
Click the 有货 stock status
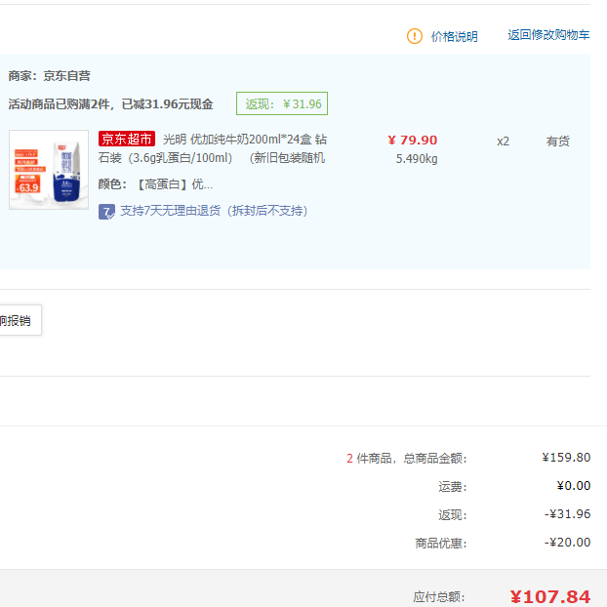point(557,141)
